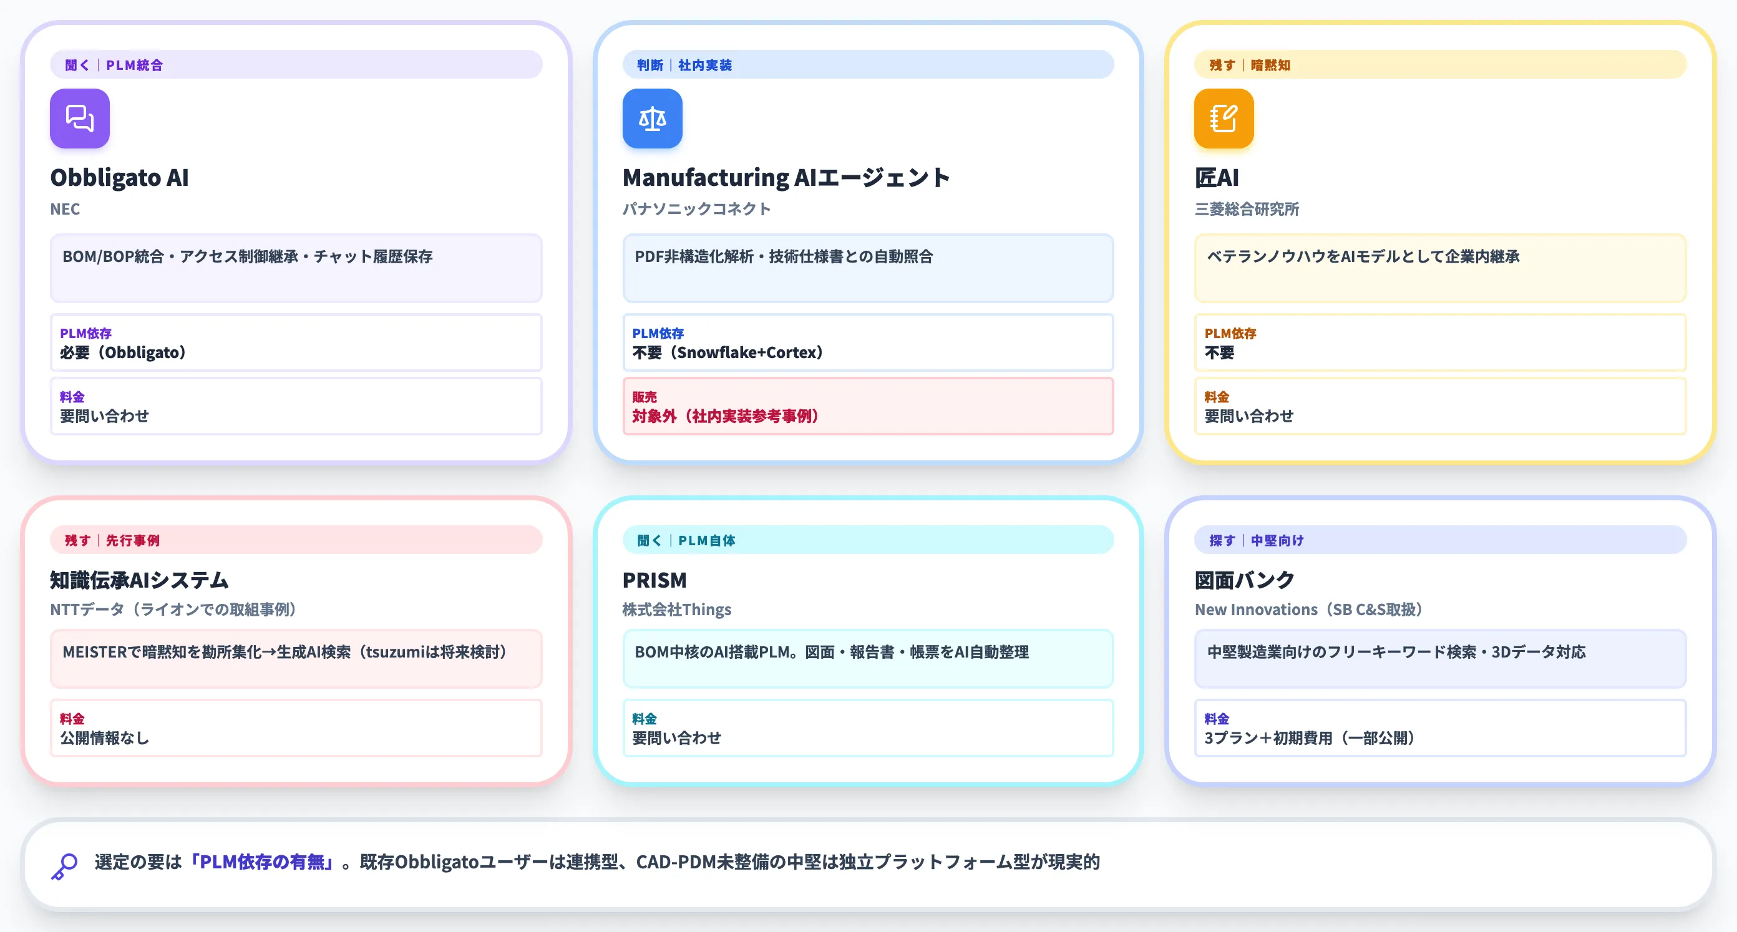
Task: Click the NEC vendor name
Action: tap(65, 209)
